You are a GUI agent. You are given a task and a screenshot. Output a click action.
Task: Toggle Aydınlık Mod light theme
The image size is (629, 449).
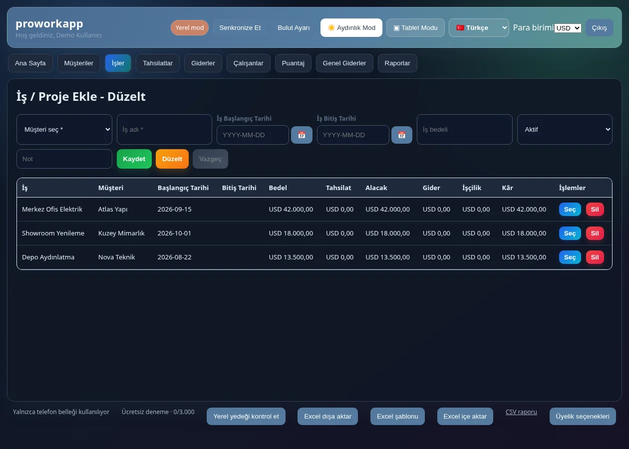(351, 27)
